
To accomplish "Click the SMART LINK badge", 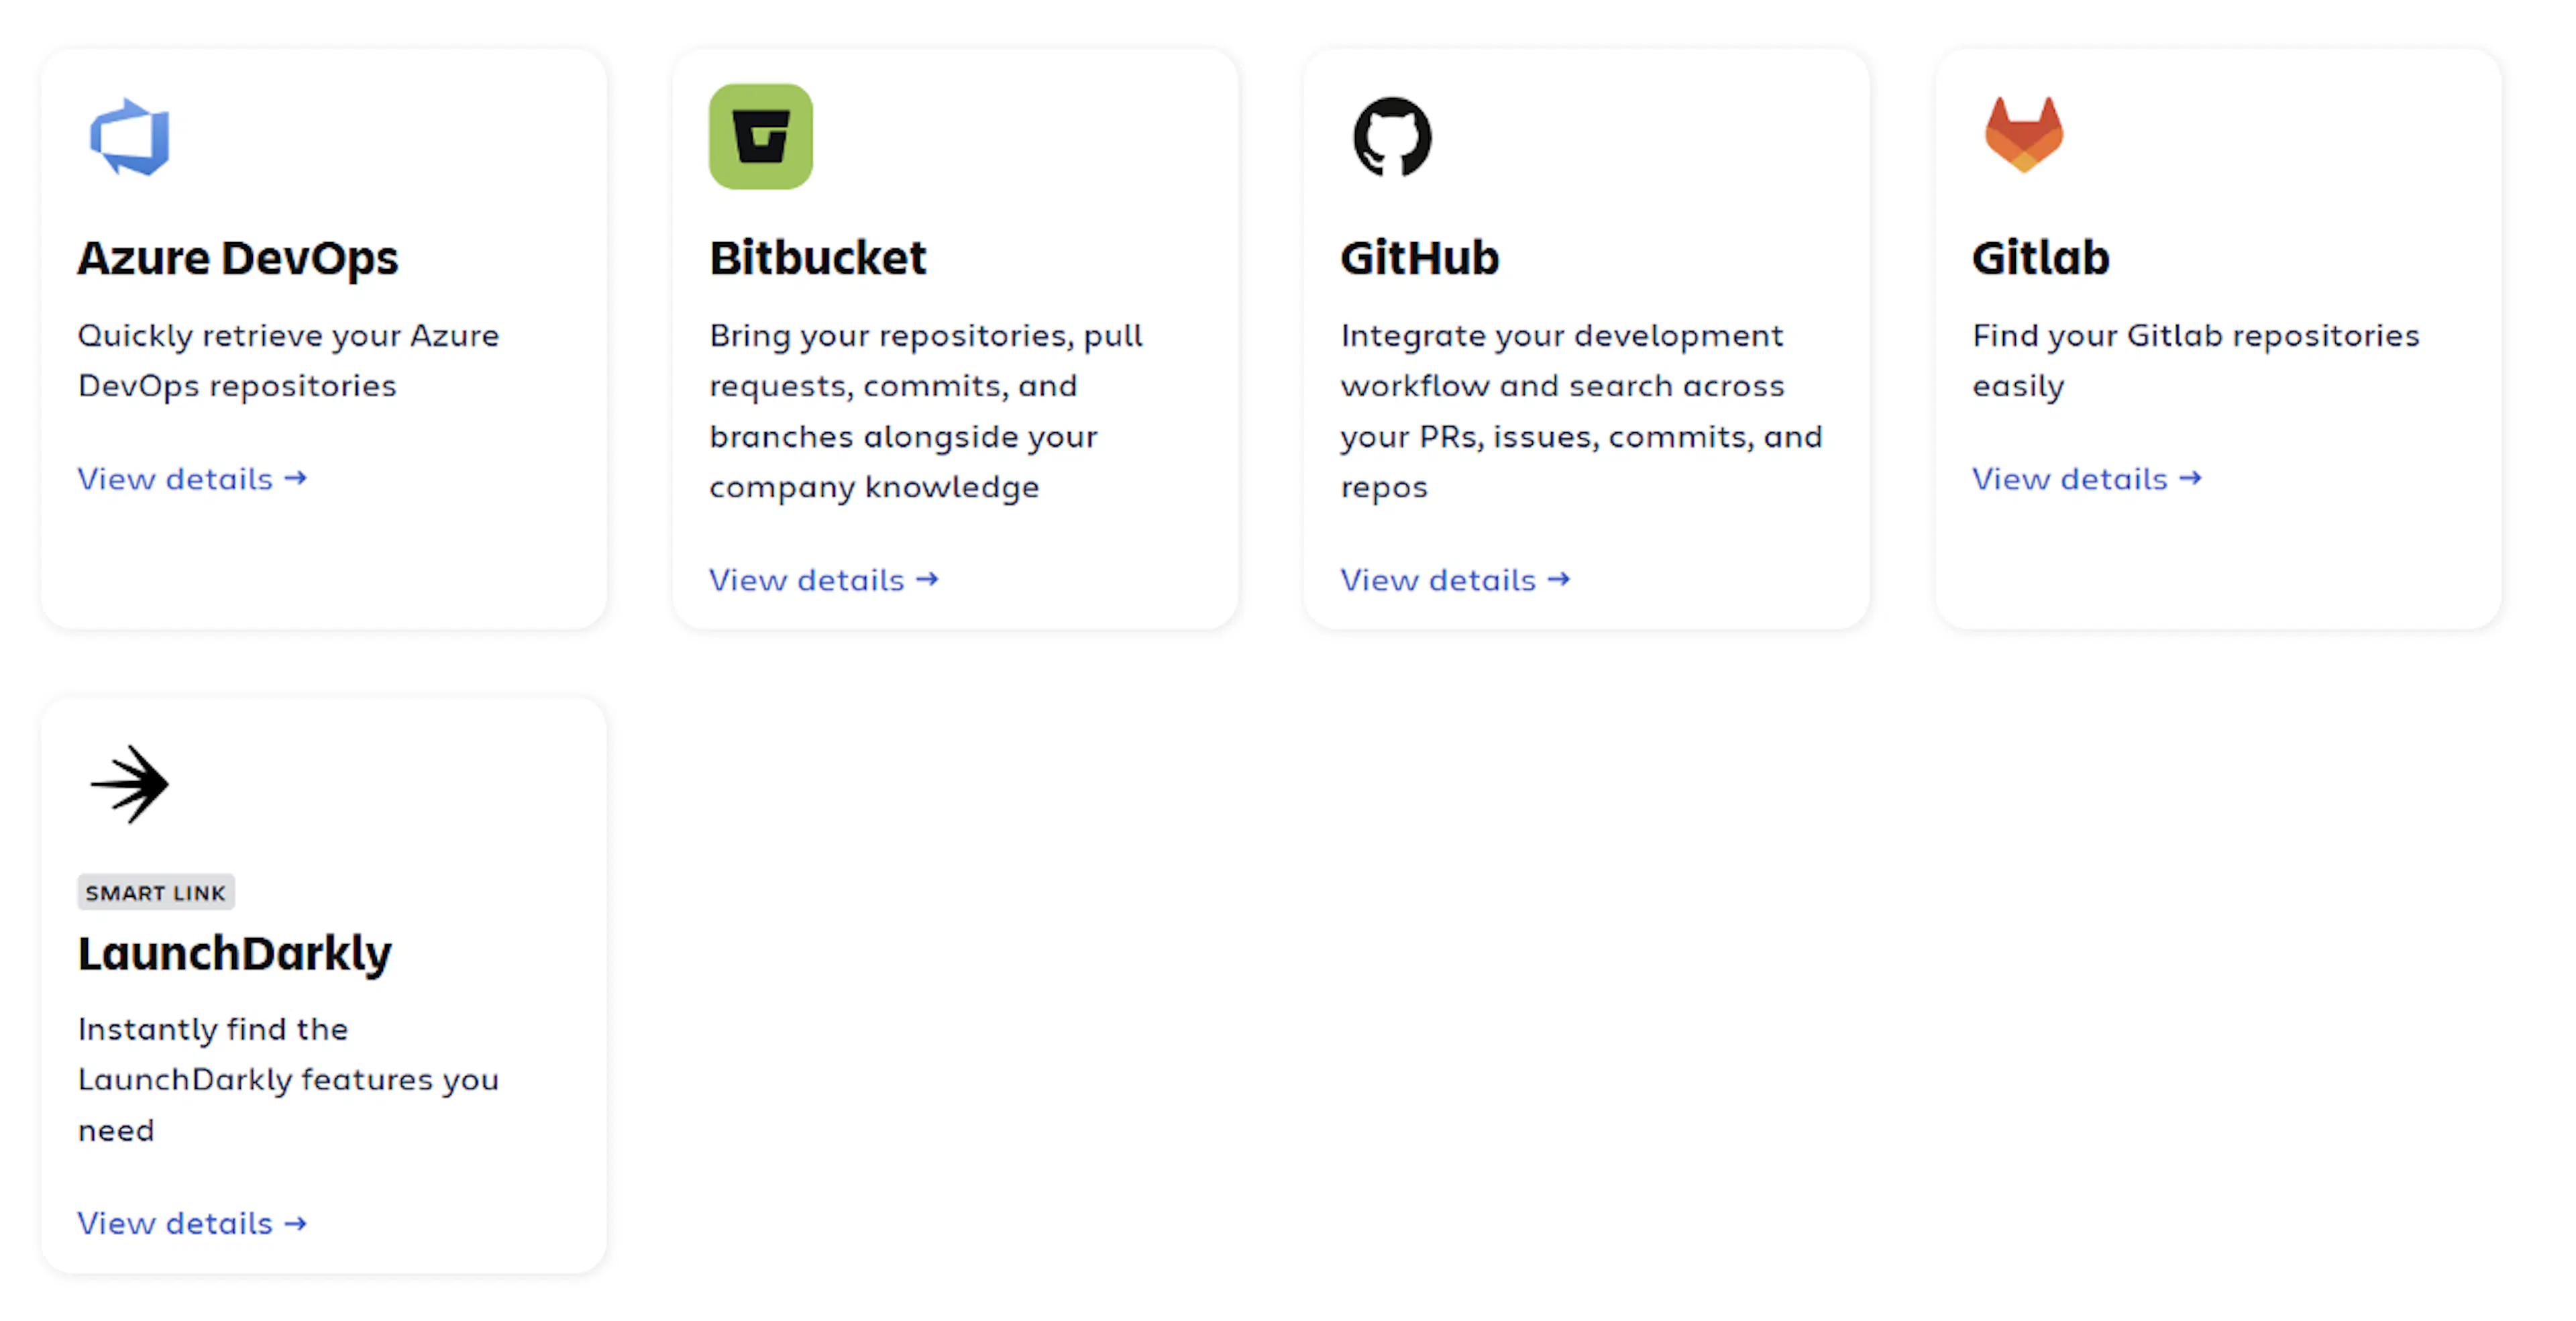I will (156, 892).
